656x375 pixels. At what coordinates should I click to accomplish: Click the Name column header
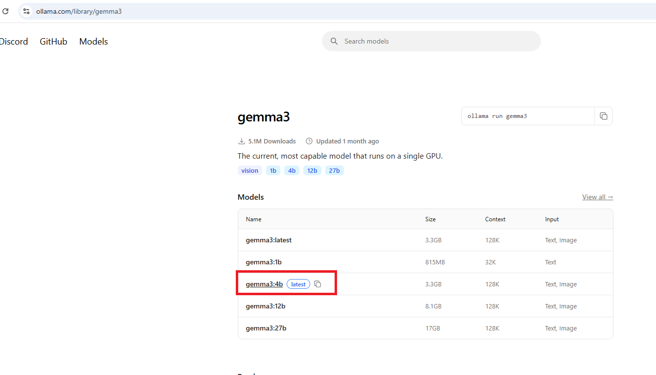point(253,219)
